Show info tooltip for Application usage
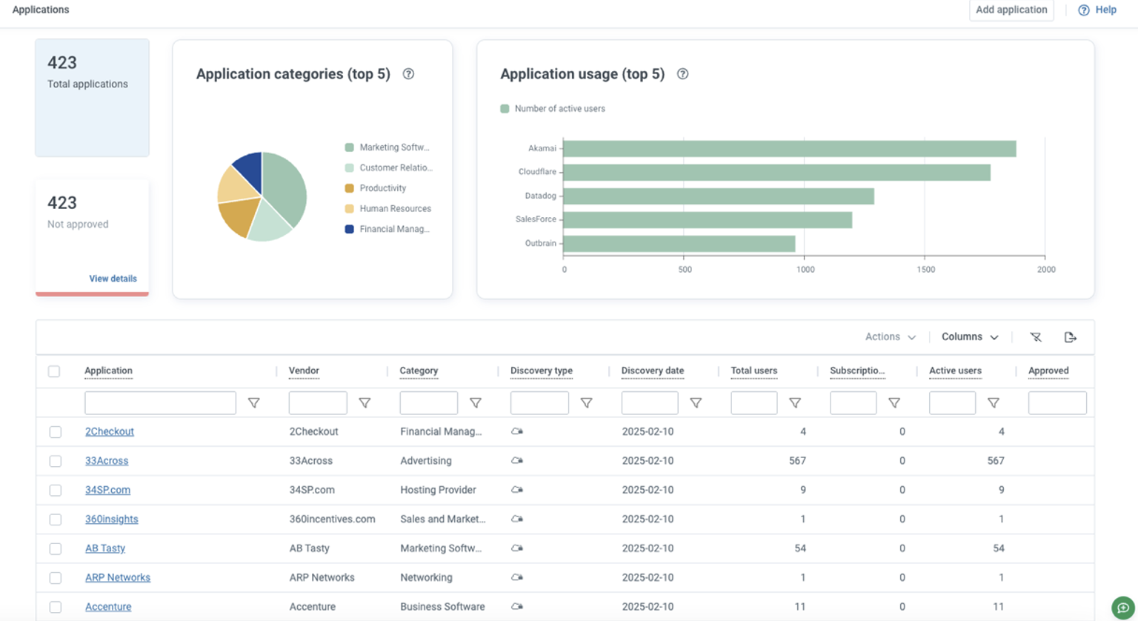This screenshot has height=621, width=1138. pyautogui.click(x=682, y=74)
